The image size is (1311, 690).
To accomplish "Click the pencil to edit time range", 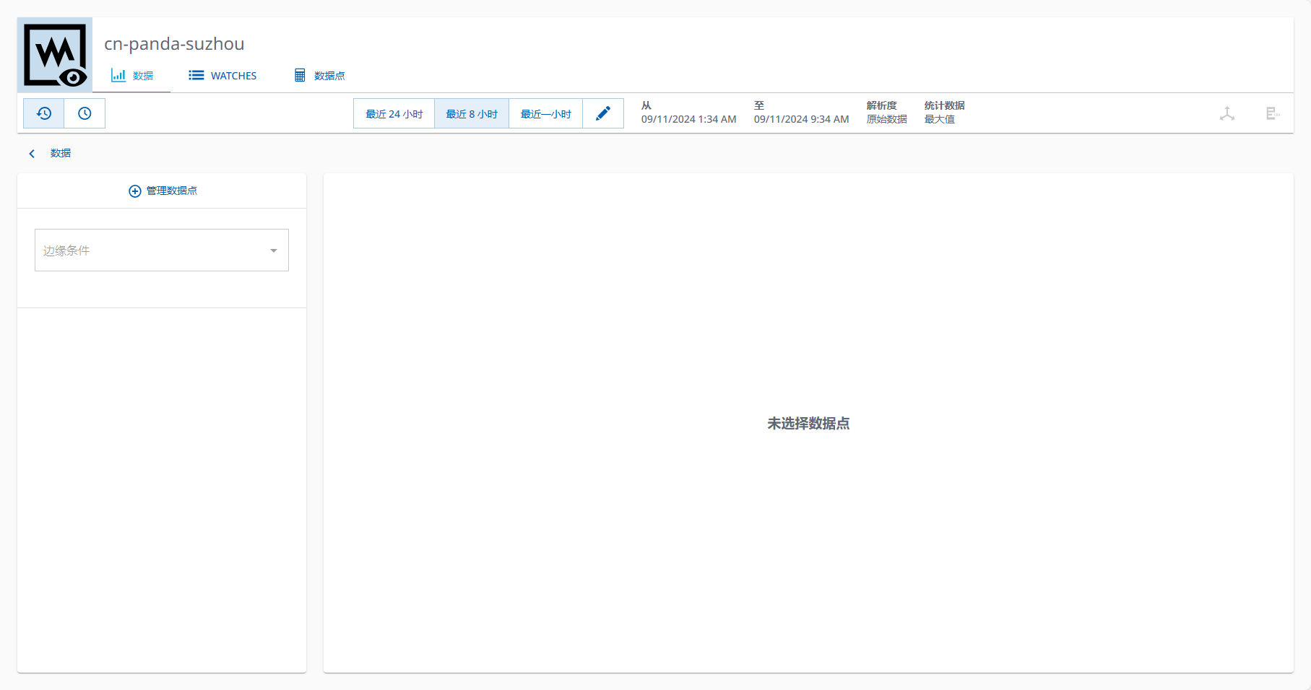I will point(602,113).
